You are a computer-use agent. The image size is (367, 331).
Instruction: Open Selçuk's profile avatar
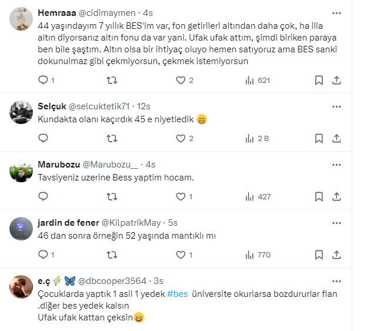point(21,112)
